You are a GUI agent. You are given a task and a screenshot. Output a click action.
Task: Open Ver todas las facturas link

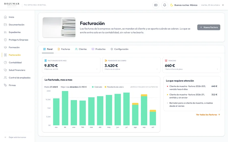208,115
